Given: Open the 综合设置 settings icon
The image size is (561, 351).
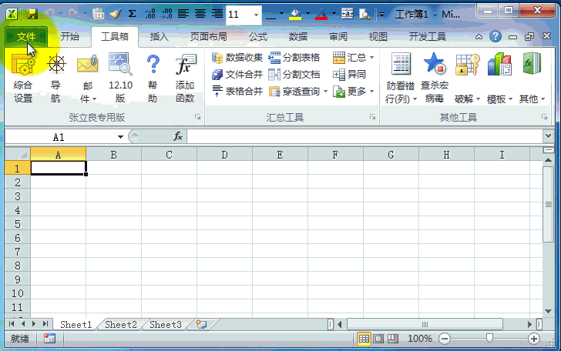Looking at the screenshot, I should pyautogui.click(x=23, y=67).
